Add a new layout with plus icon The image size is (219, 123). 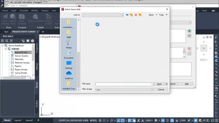coord(38,120)
